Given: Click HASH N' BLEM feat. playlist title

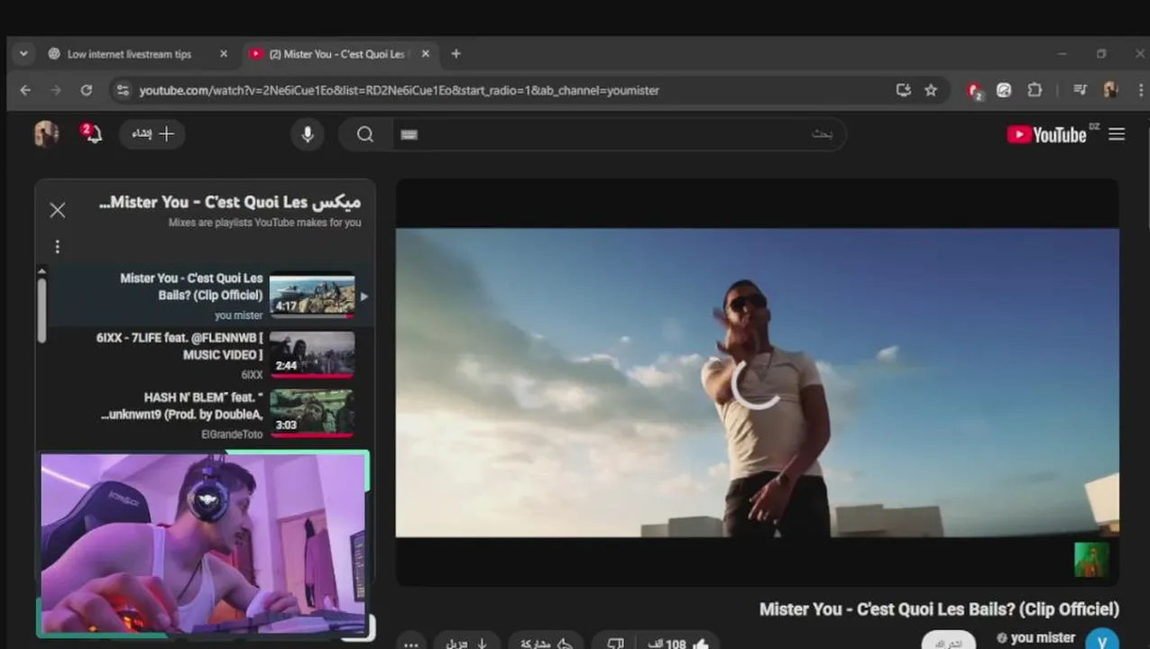Looking at the screenshot, I should point(182,405).
